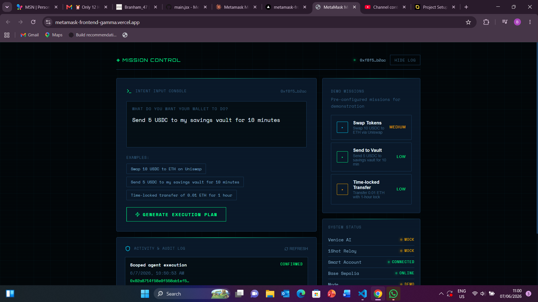Open the volume tray icon

point(483,294)
